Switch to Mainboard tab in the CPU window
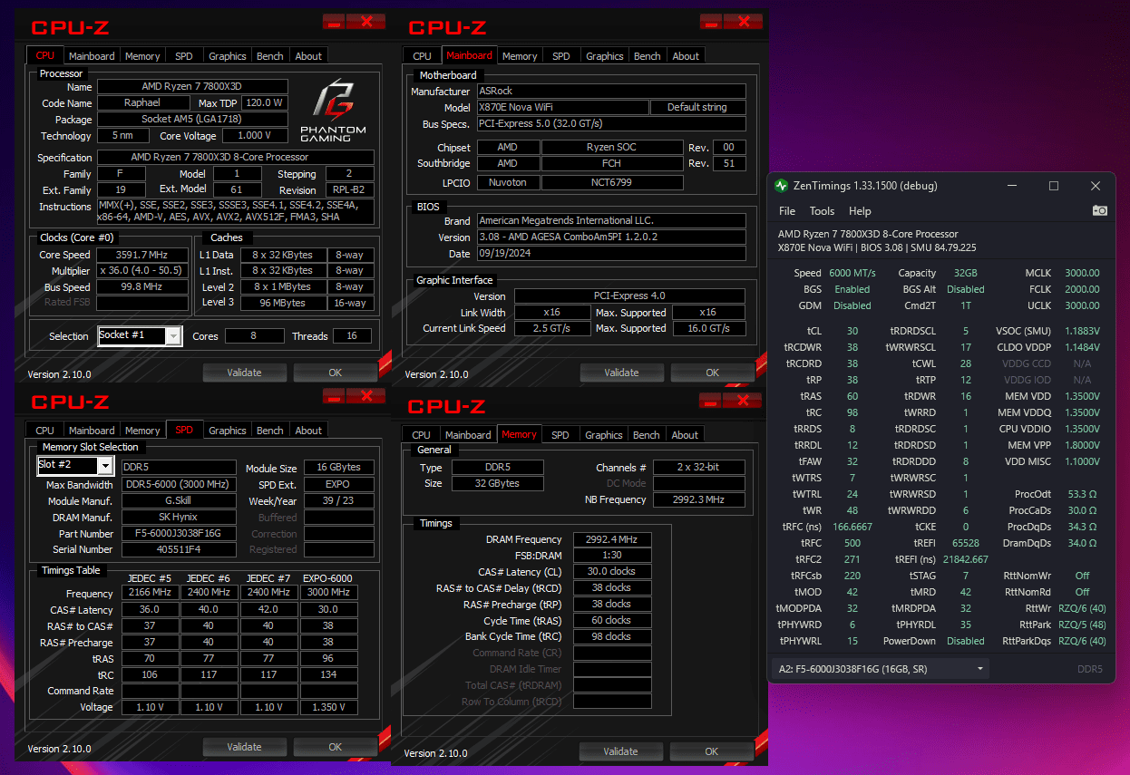The height and width of the screenshot is (775, 1130). pyautogui.click(x=92, y=56)
